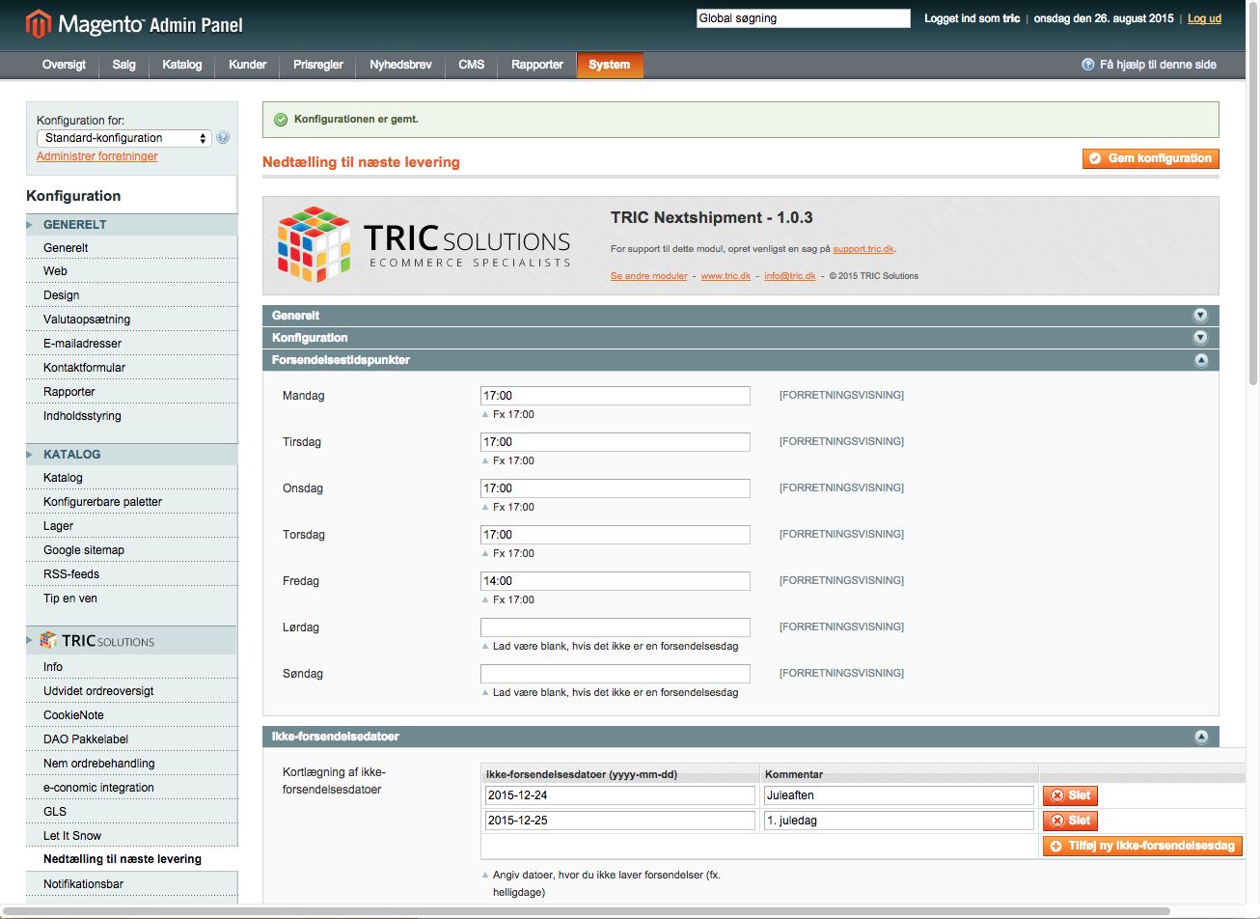Click the help icon beside the configuration scope dropdown

(x=223, y=138)
